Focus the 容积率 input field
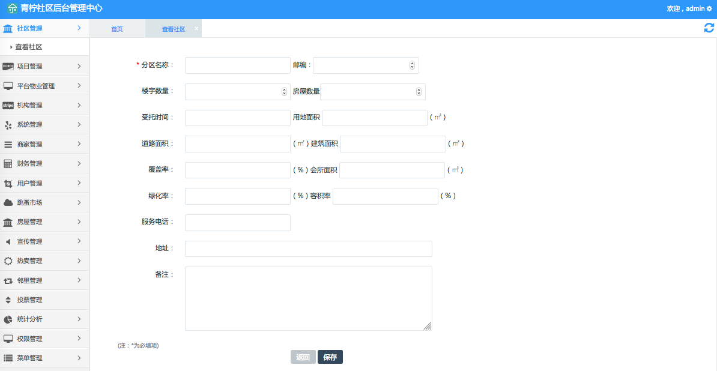 [x=386, y=196]
